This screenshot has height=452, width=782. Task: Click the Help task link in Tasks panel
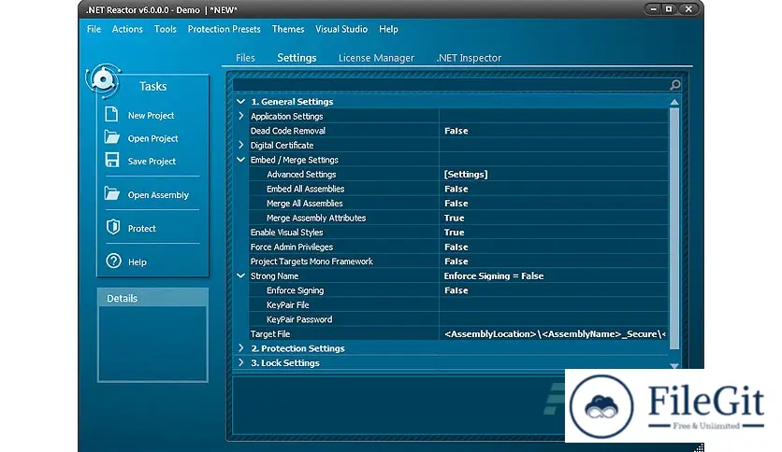[138, 261]
